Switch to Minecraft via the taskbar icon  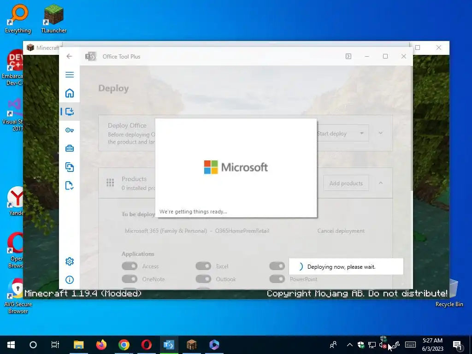pos(191,345)
